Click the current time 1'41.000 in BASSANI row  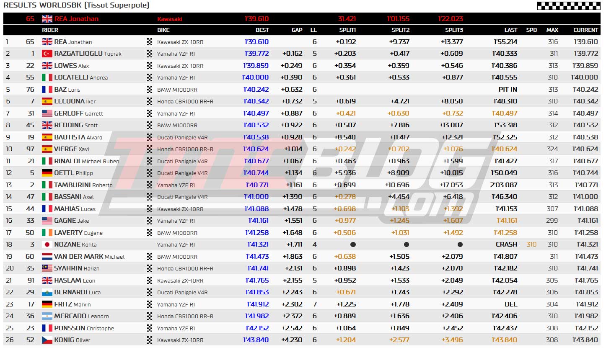(x=586, y=197)
